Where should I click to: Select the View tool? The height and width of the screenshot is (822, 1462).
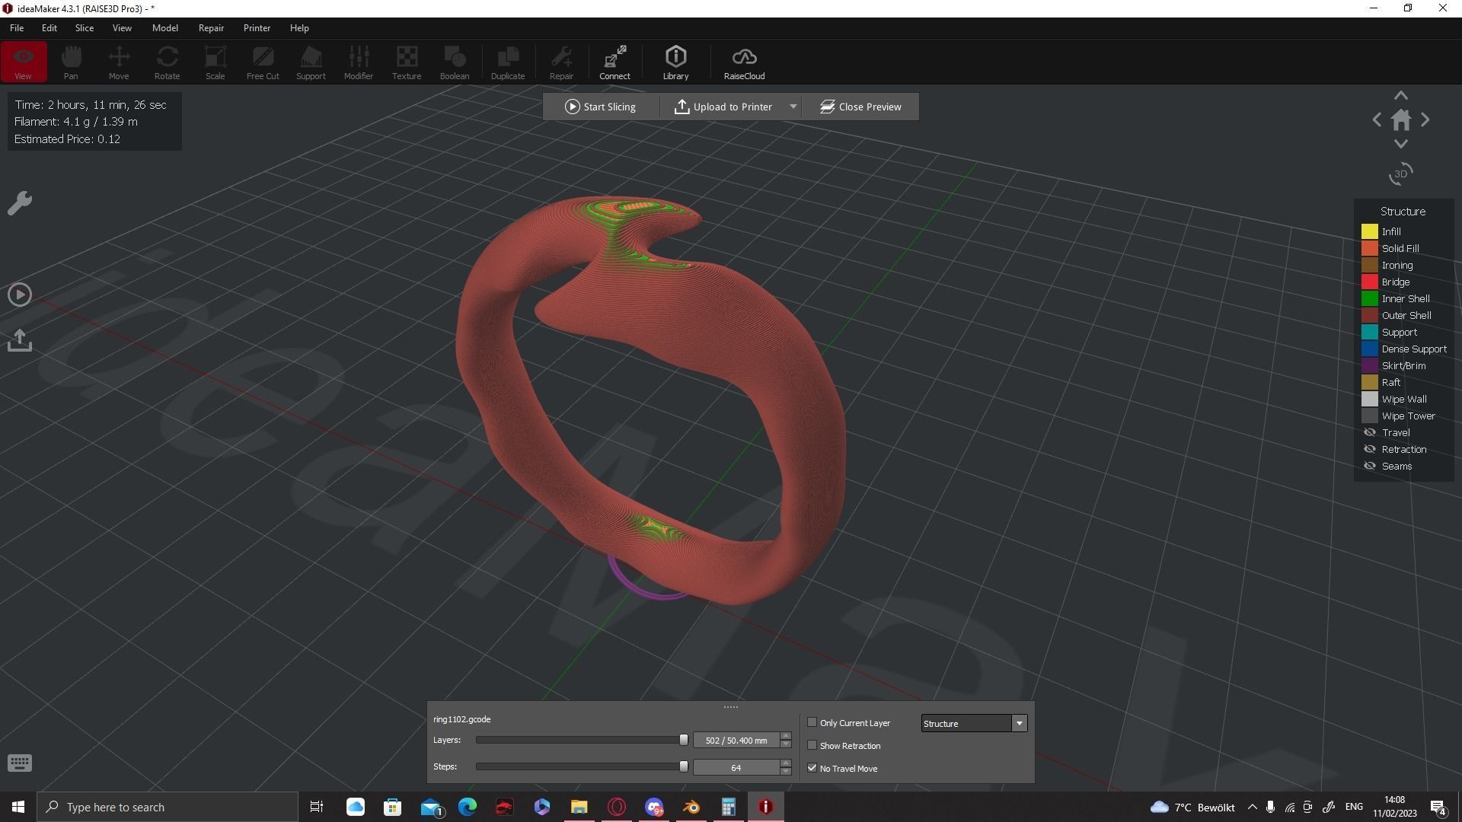23,62
